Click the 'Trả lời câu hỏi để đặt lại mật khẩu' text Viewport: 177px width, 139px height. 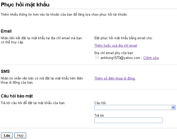click(33, 103)
